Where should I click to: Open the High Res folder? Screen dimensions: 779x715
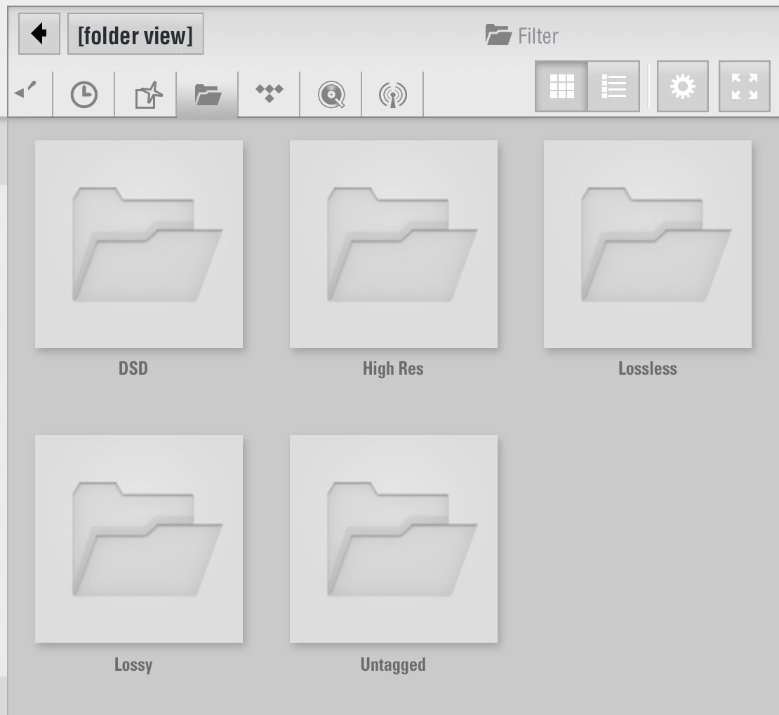tap(393, 244)
